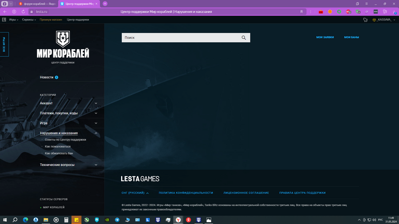Click the dark rectangular extension icon
The width and height of the screenshot is (399, 224).
(376, 11)
